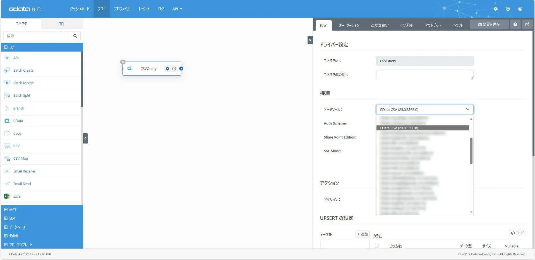The width and height of the screenshot is (535, 260).
Task: Switch to the 設定 tab
Action: click(323, 25)
